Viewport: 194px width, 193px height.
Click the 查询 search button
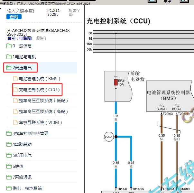coord(14,17)
